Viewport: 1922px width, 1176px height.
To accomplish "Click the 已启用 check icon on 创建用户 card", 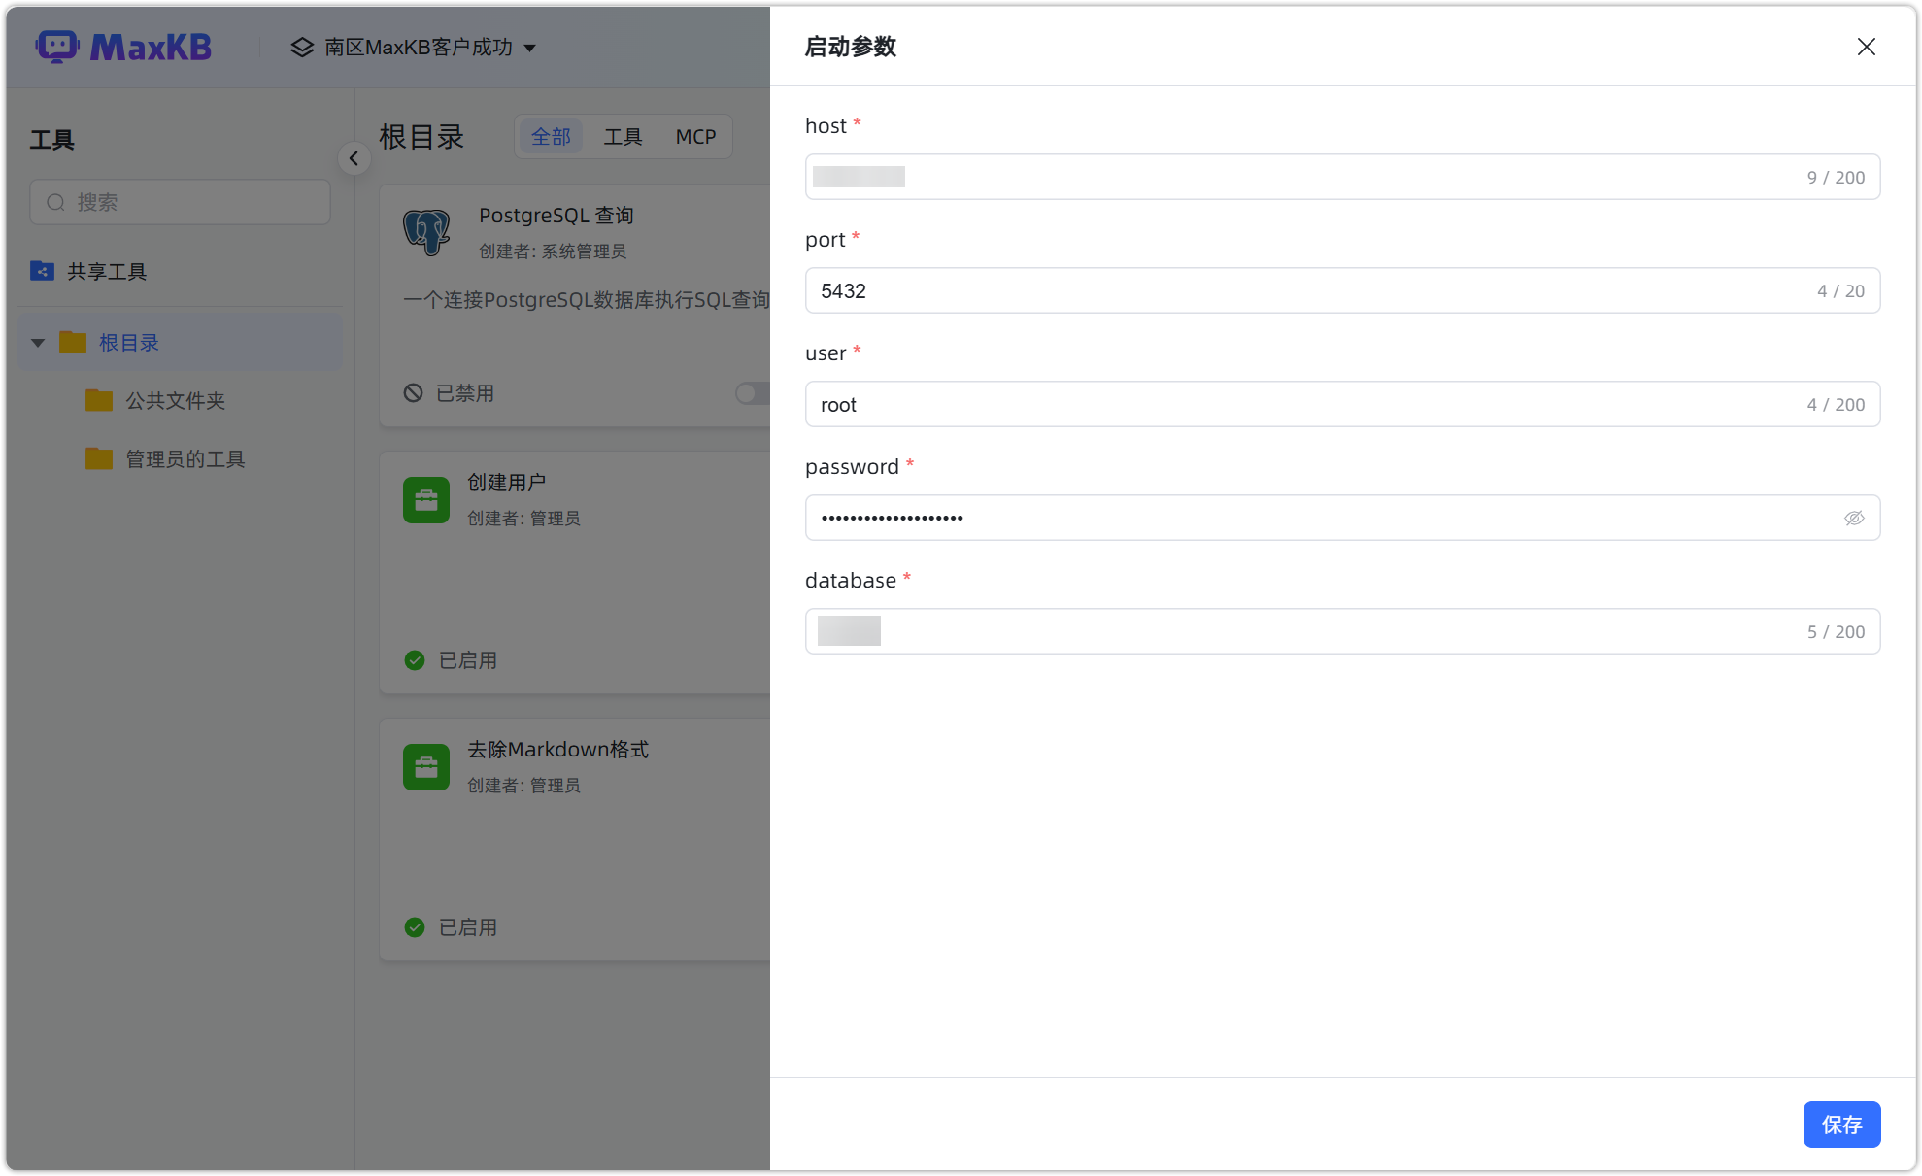I will click(x=415, y=659).
